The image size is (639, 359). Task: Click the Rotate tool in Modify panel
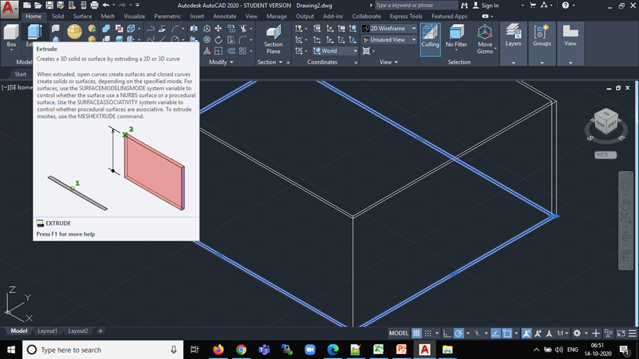[x=218, y=39]
